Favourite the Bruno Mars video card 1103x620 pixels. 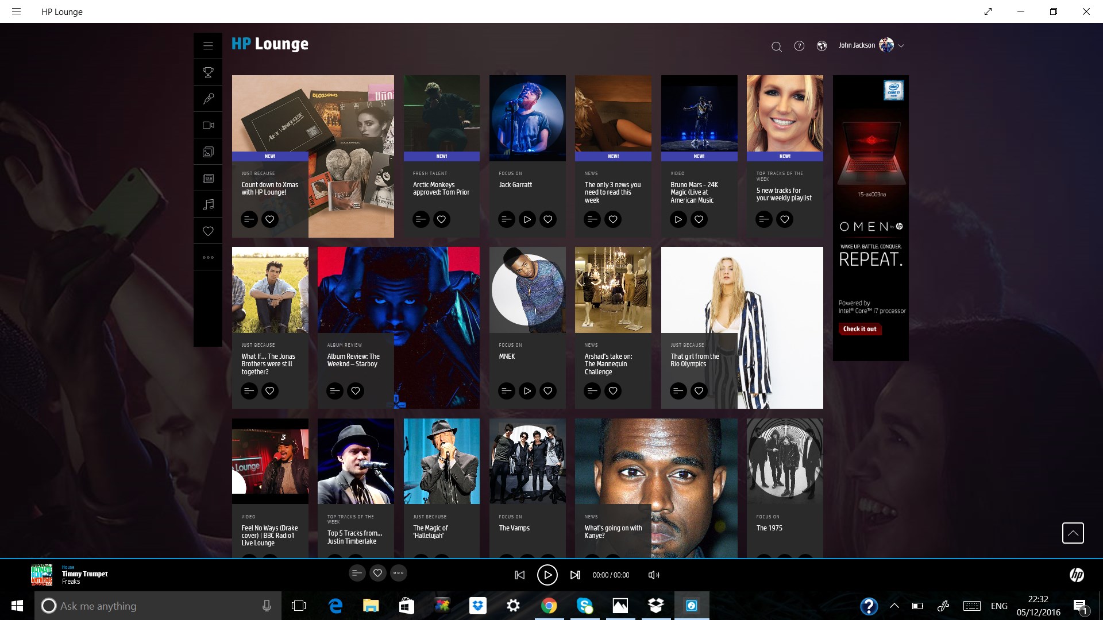[699, 219]
